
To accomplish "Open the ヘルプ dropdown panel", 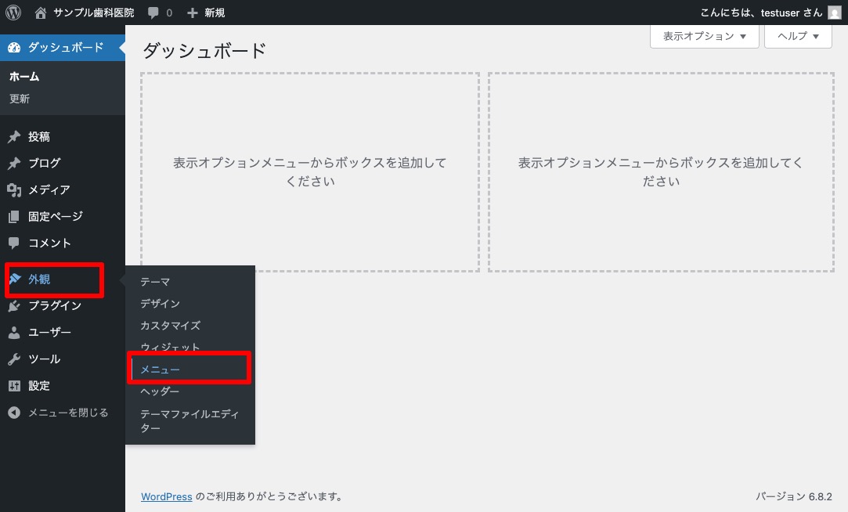I will [797, 36].
